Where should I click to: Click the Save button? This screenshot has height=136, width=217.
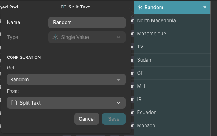(114, 119)
